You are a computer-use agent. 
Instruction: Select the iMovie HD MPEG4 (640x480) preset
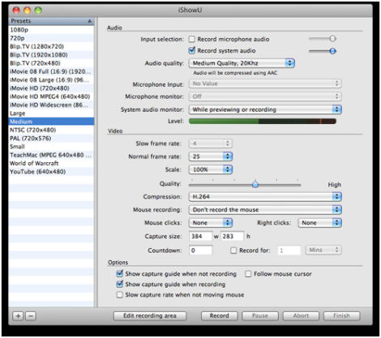[x=51, y=96]
